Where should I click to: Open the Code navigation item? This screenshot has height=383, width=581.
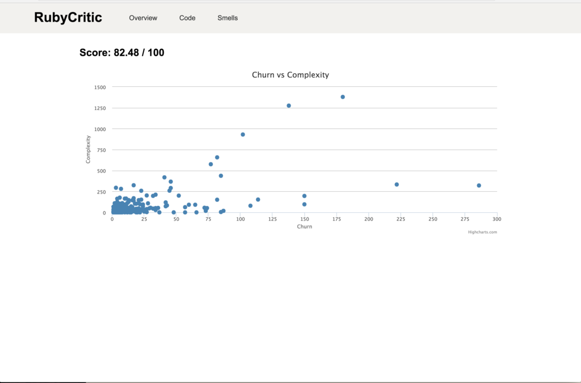pyautogui.click(x=187, y=18)
